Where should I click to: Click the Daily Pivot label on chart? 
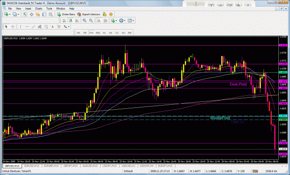tap(238, 84)
